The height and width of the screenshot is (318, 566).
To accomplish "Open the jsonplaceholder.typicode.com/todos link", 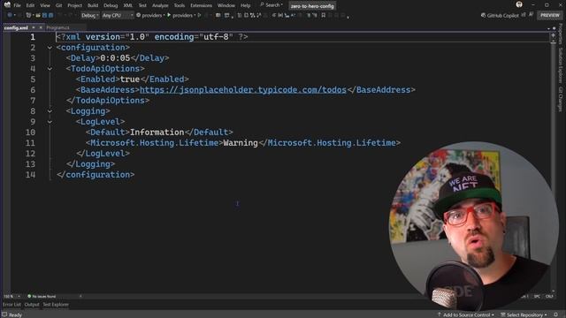I will tap(243, 90).
